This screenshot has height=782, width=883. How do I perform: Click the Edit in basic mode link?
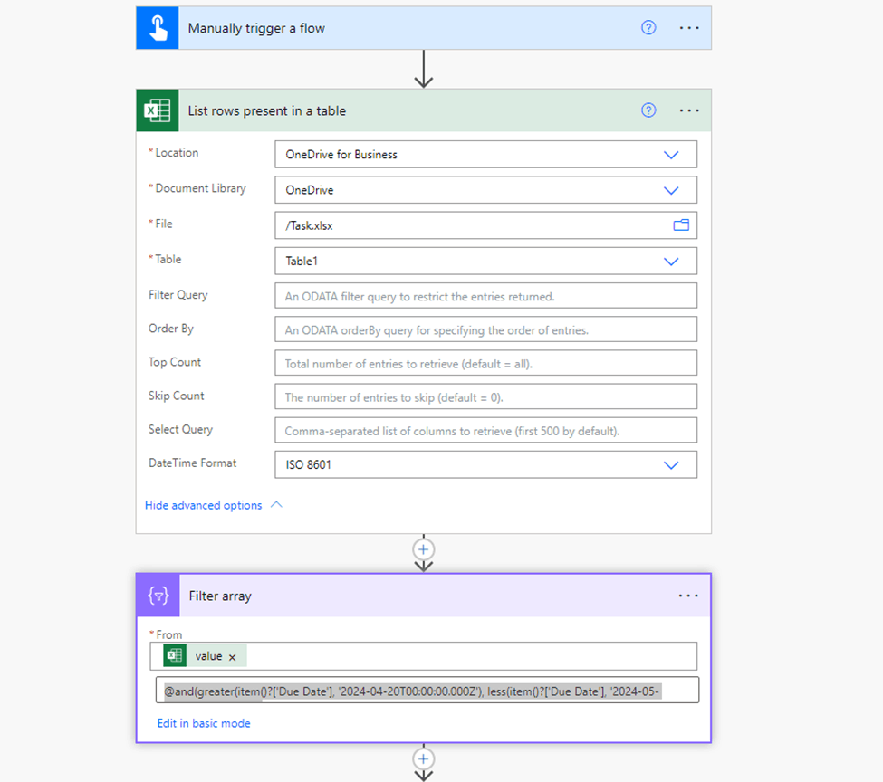(x=203, y=723)
